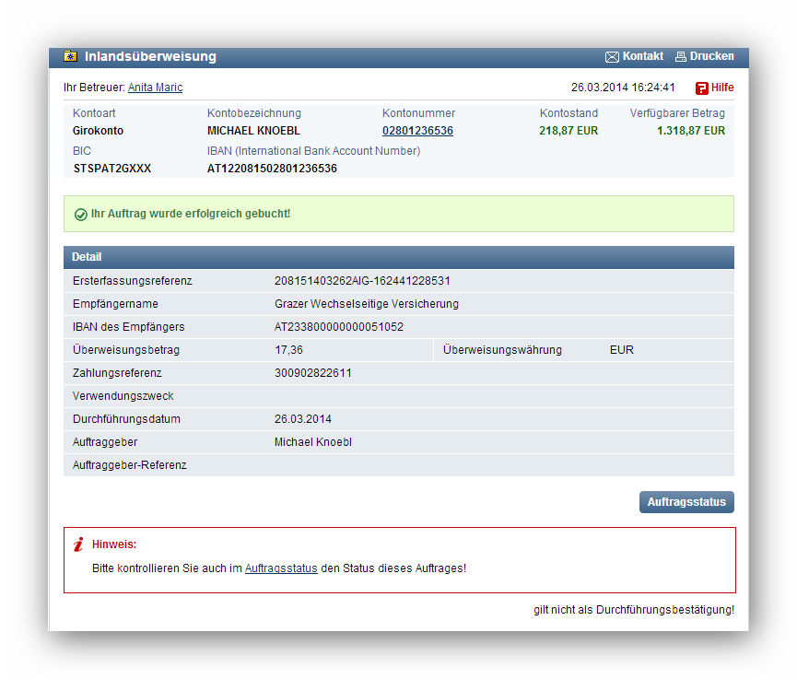Click Auftraggeber value Michael Knoebl
Viewport: 797px width, 679px height.
313,442
